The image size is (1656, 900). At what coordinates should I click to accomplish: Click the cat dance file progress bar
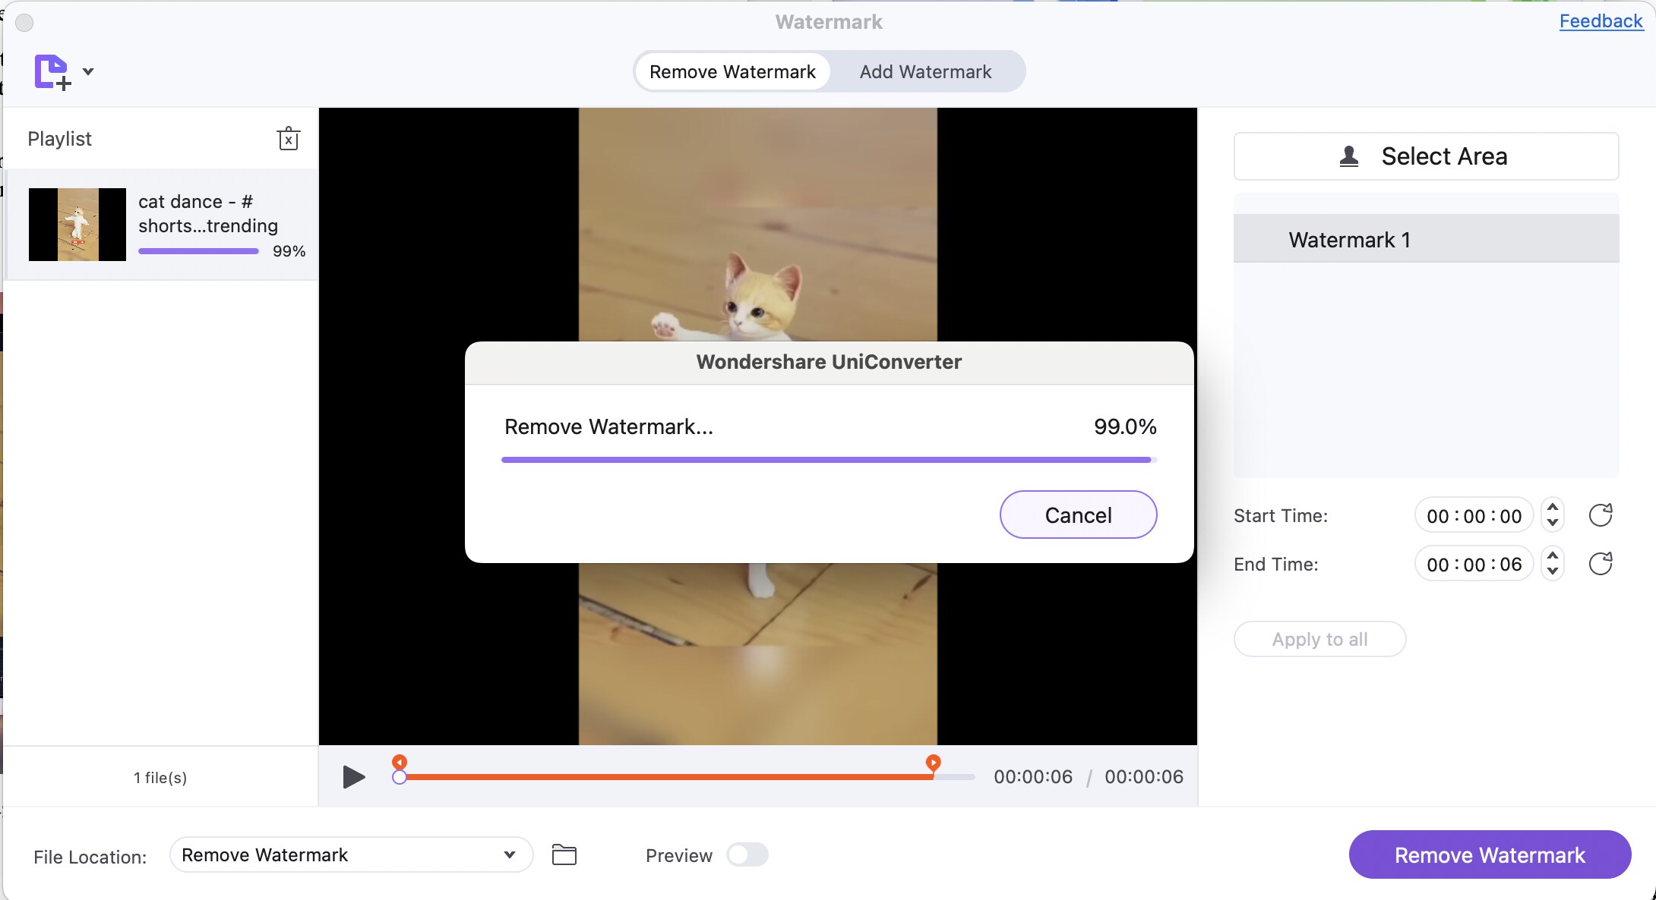198,251
